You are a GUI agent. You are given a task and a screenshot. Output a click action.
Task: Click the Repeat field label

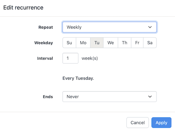point(45,27)
